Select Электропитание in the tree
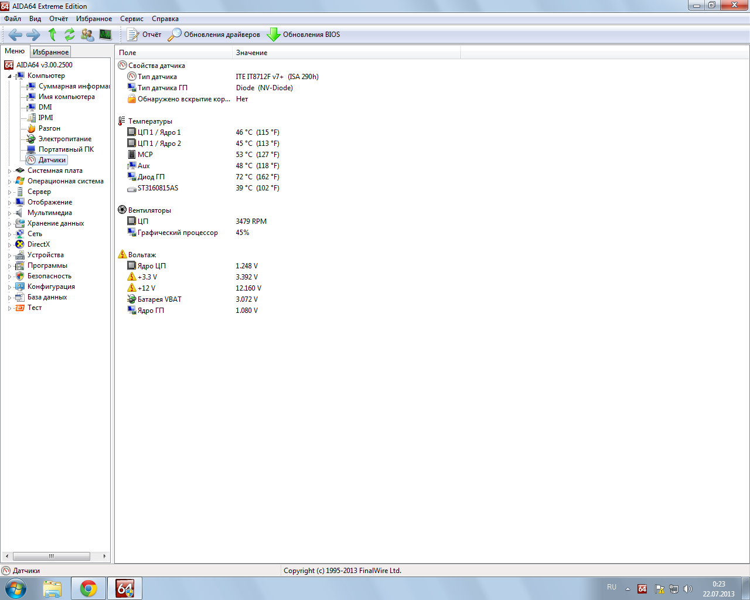 point(64,139)
